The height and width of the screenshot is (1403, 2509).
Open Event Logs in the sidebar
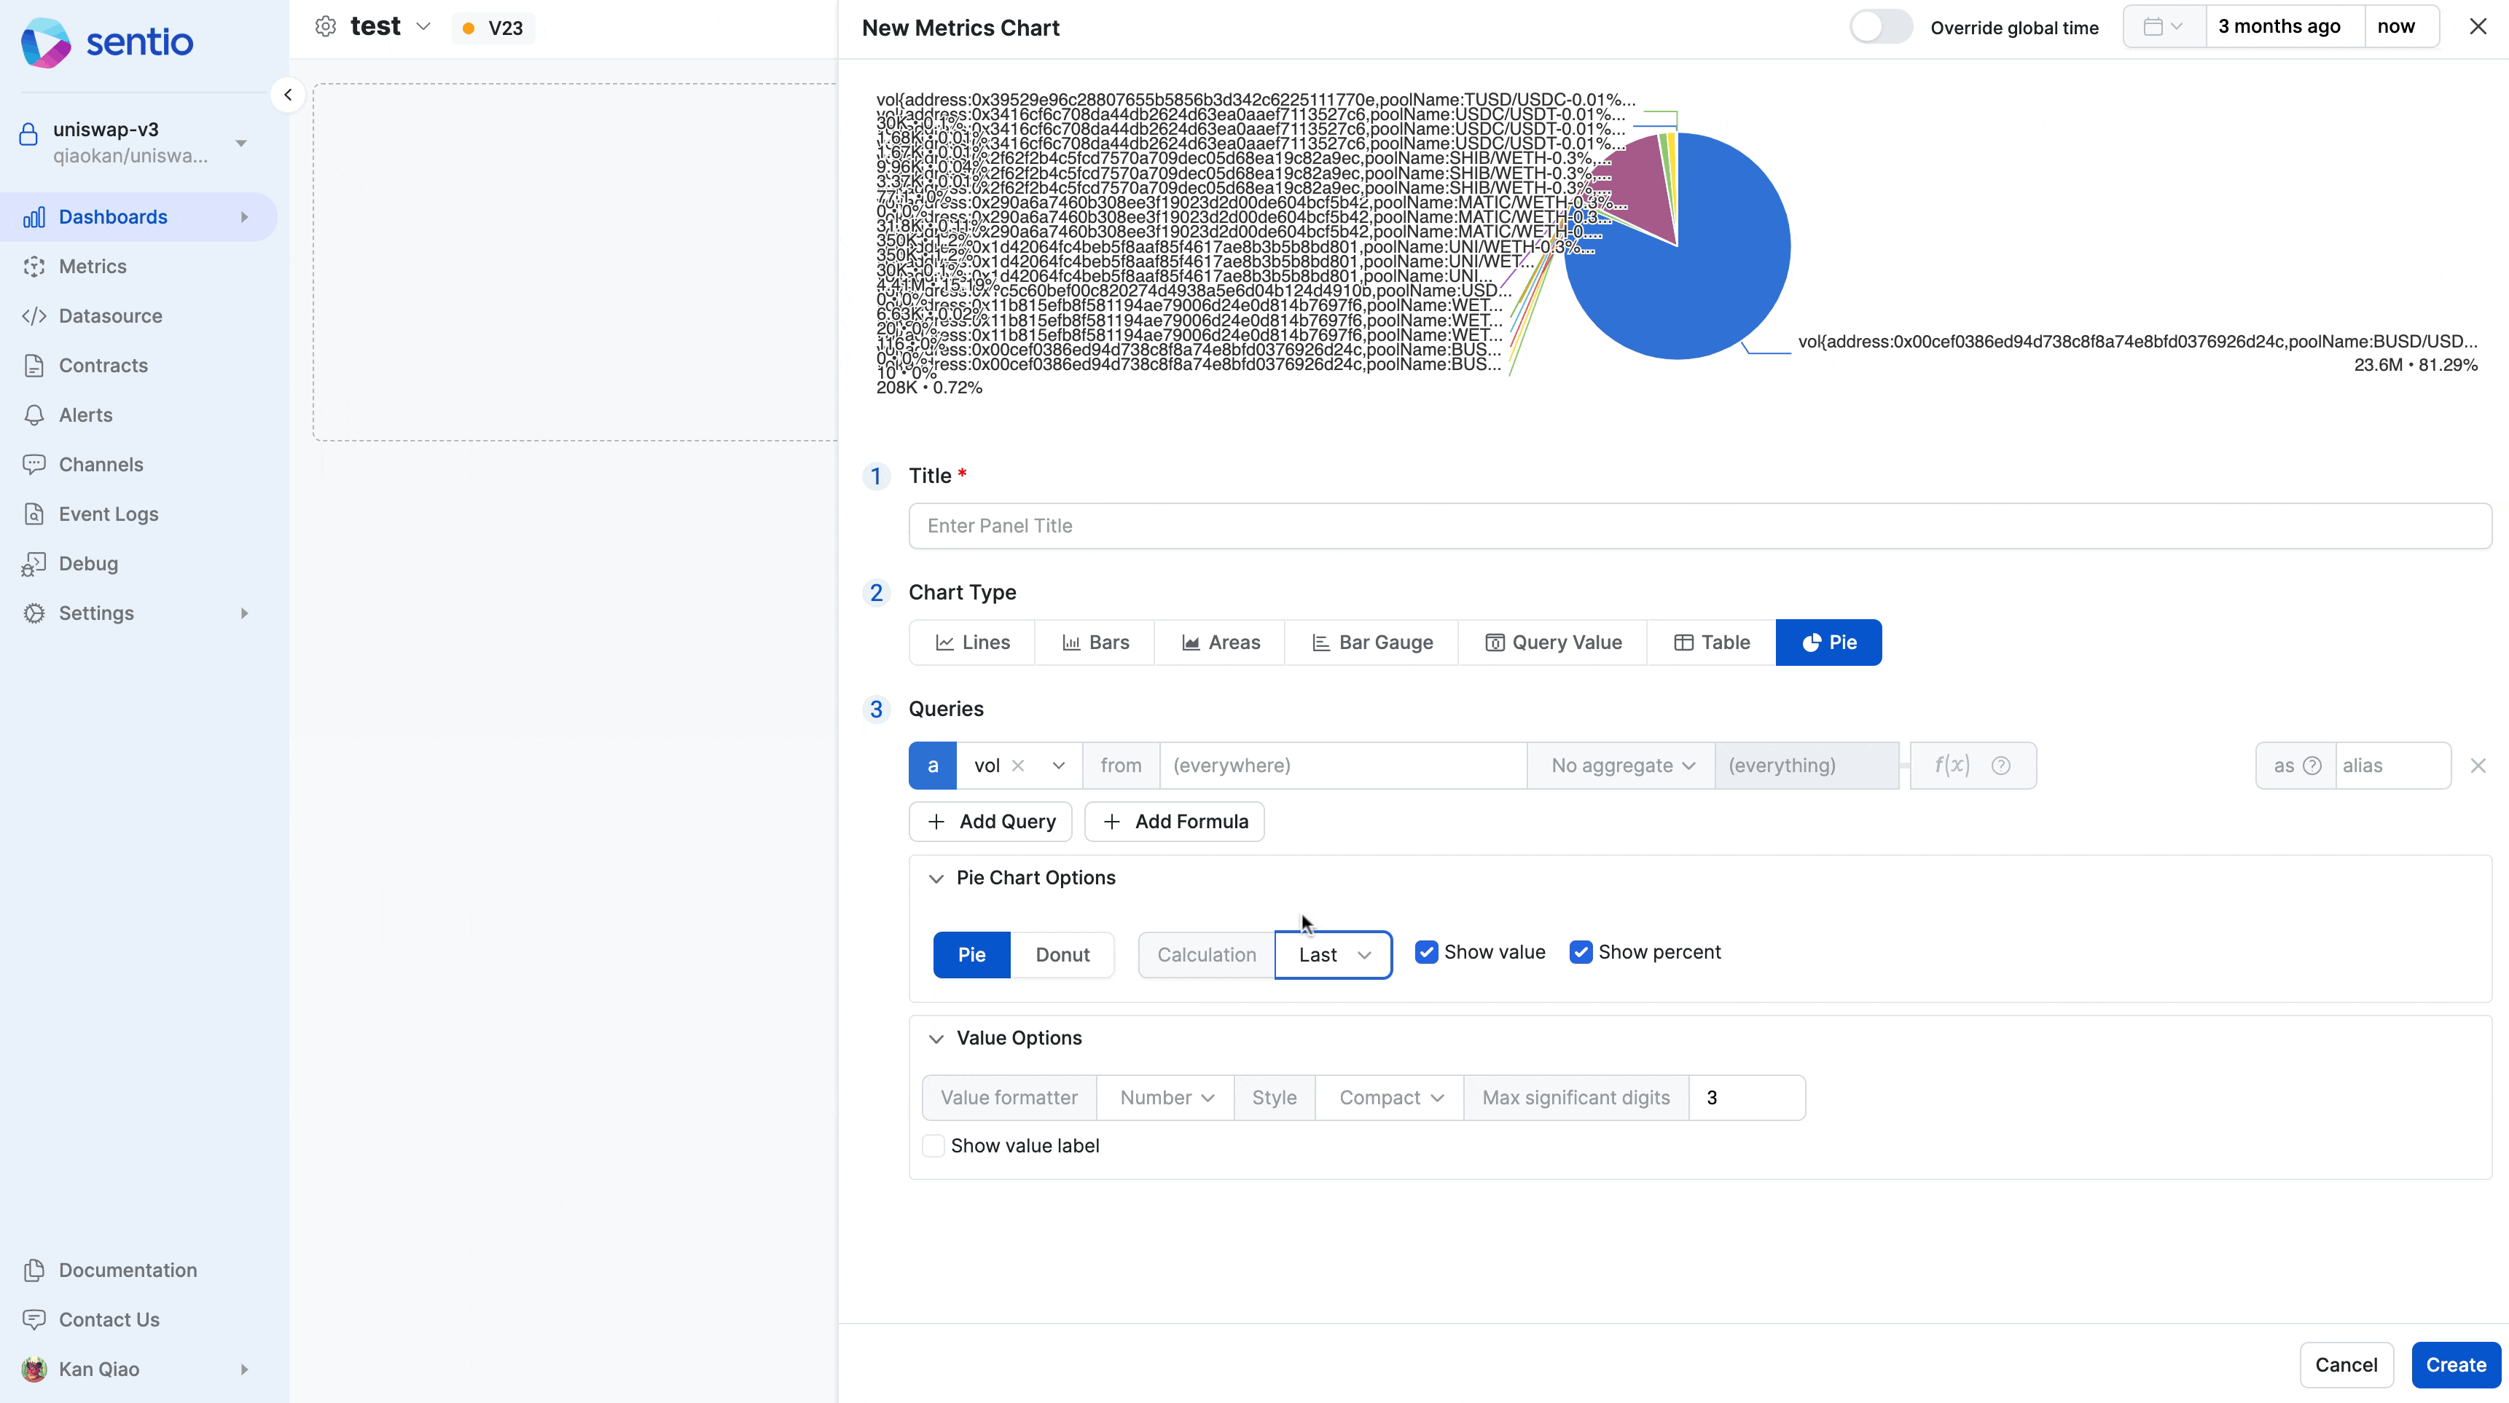[108, 514]
